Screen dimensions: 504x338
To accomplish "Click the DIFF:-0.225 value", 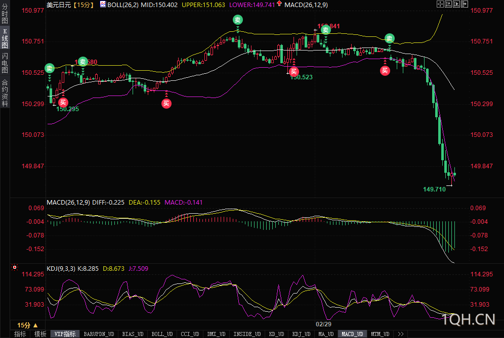I will 108,203.
